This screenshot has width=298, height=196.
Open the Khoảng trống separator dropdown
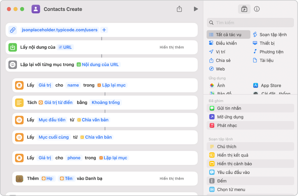coord(106,103)
